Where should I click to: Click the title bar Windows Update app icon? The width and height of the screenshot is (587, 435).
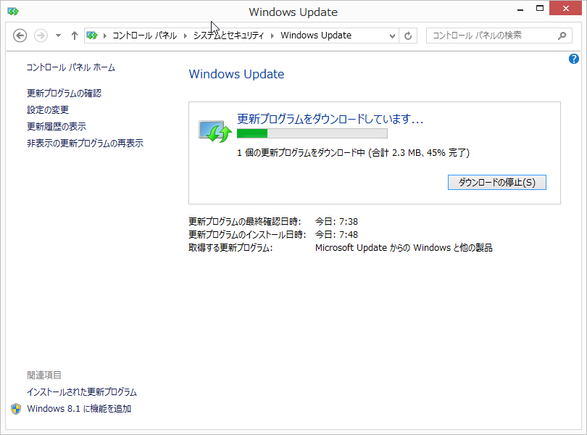13,12
